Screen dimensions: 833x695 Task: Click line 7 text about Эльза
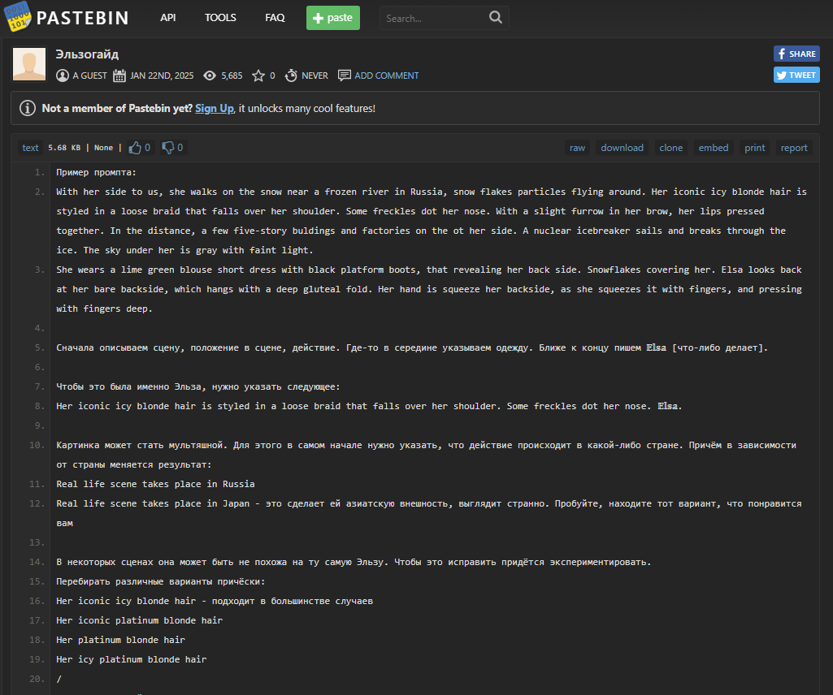[198, 386]
